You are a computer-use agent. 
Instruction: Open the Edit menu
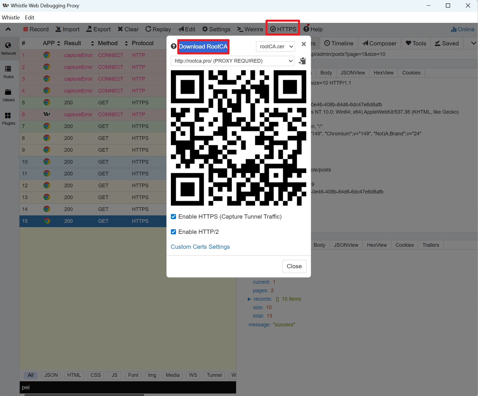[x=30, y=17]
